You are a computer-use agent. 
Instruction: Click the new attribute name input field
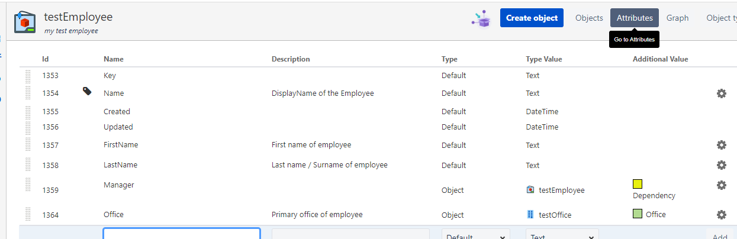coord(182,234)
